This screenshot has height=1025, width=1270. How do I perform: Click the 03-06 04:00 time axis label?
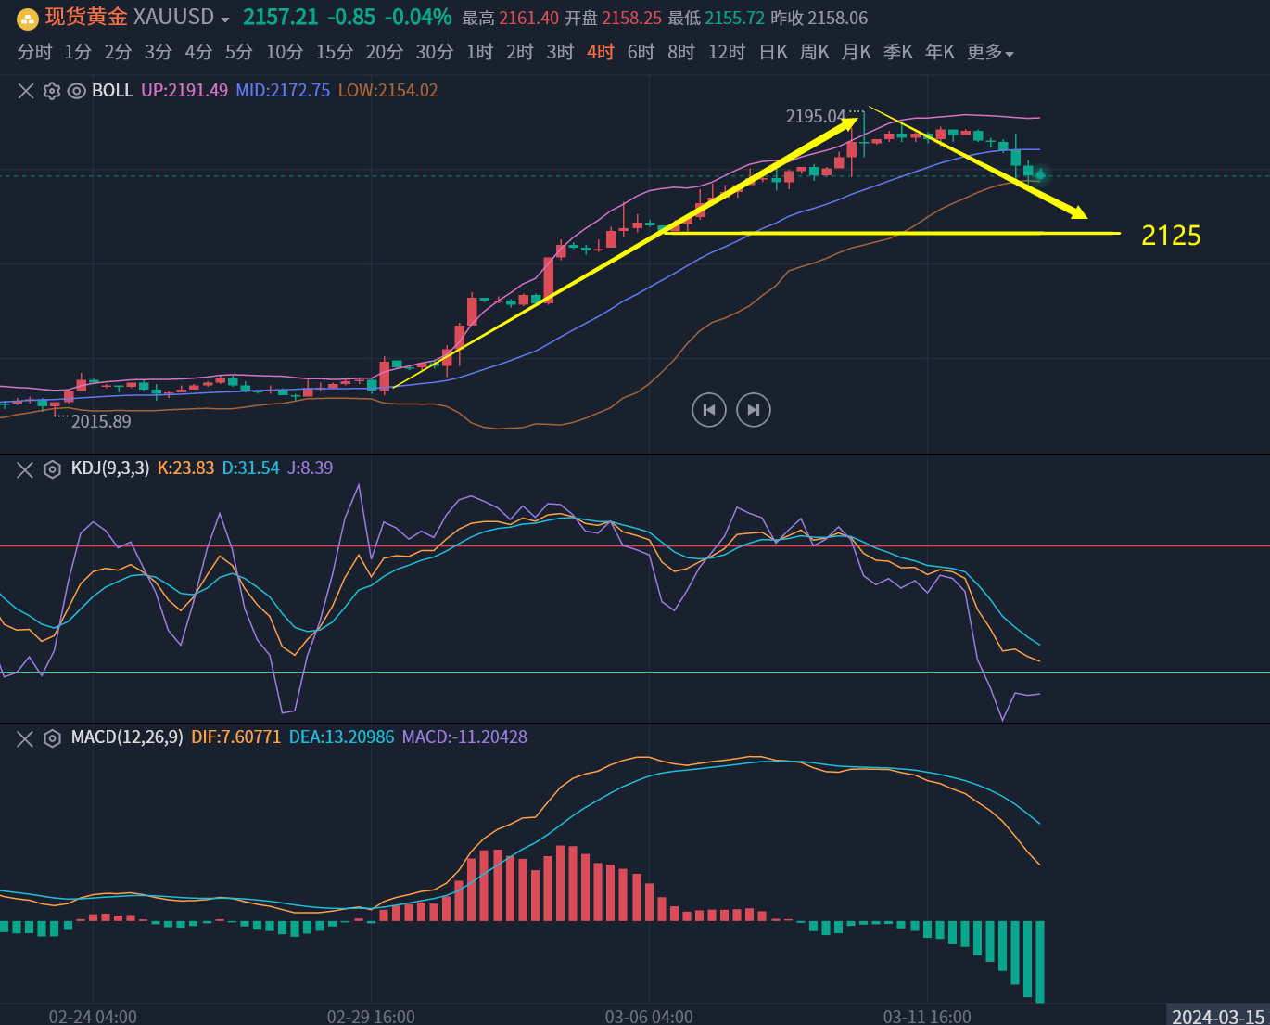tap(649, 1017)
